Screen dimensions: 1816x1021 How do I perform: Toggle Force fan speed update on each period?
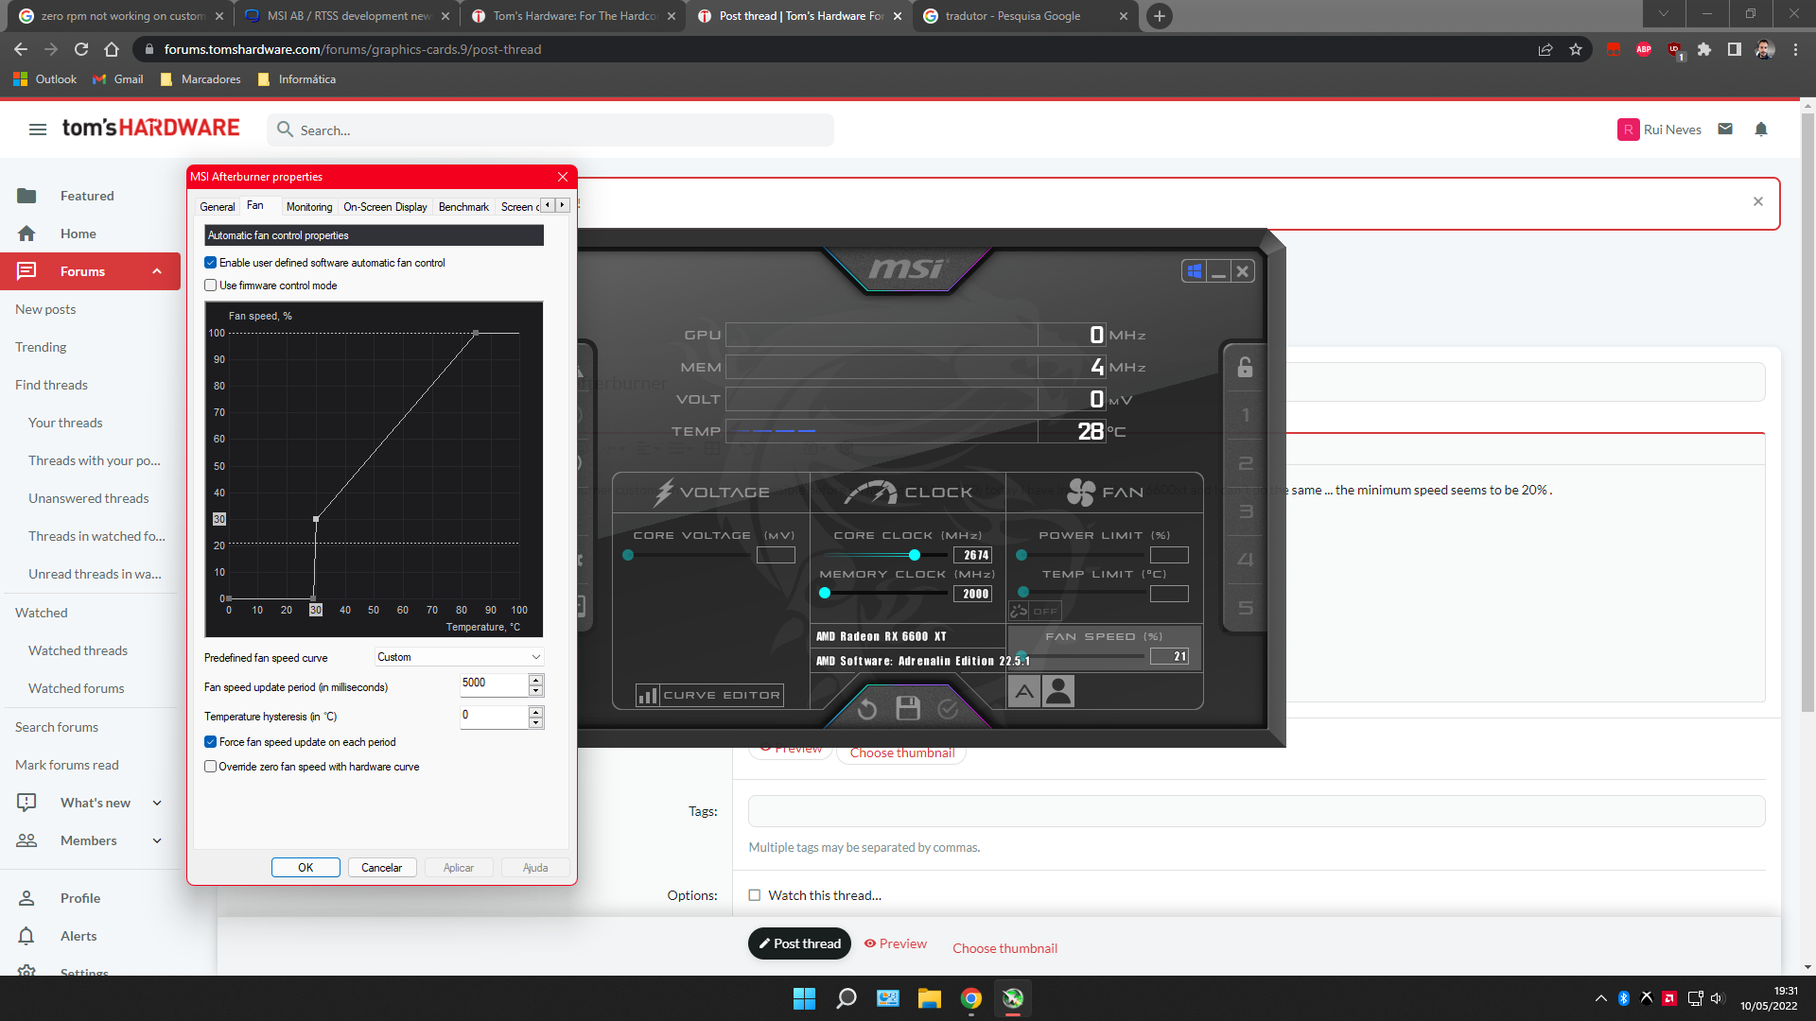pyautogui.click(x=210, y=742)
